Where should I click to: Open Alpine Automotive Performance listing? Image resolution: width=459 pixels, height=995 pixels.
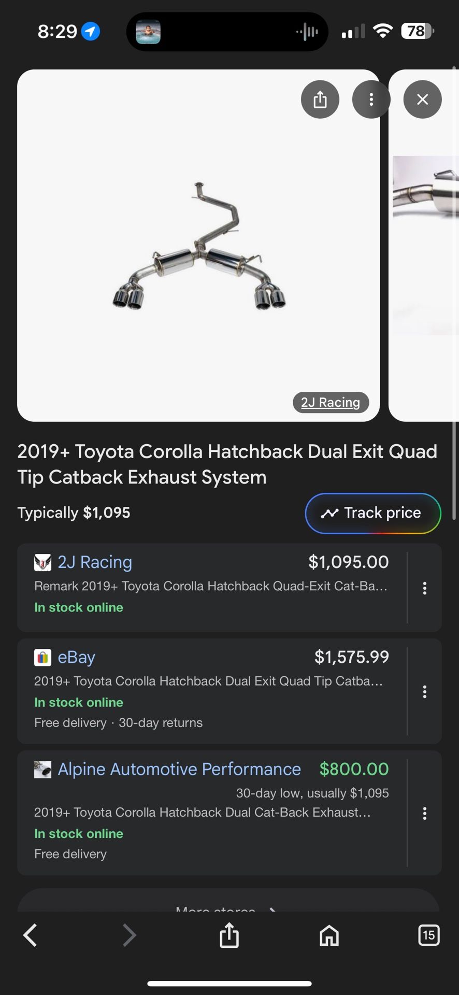[179, 769]
